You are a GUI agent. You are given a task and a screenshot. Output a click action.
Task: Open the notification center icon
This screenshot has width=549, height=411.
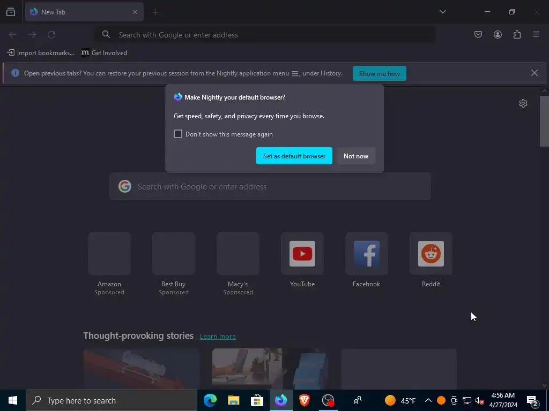coord(532,400)
